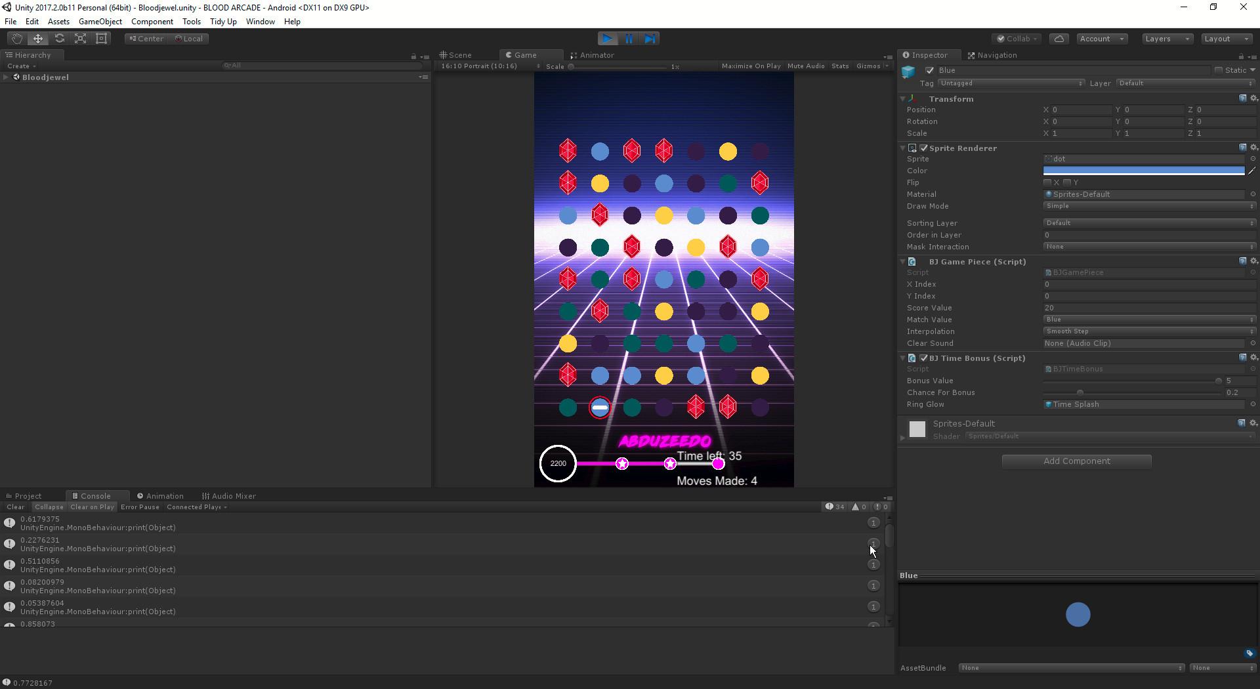Open the Collab button
The image size is (1260, 689).
[1017, 39]
